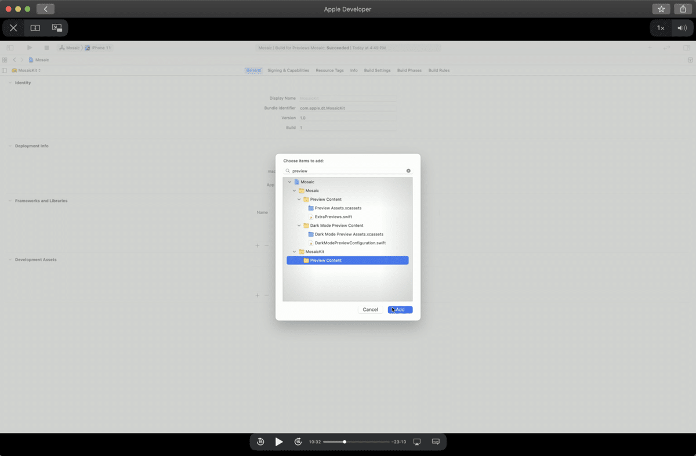The height and width of the screenshot is (456, 696).
Task: Collapse Dark Mode Preview Content folder
Action: [x=299, y=226]
